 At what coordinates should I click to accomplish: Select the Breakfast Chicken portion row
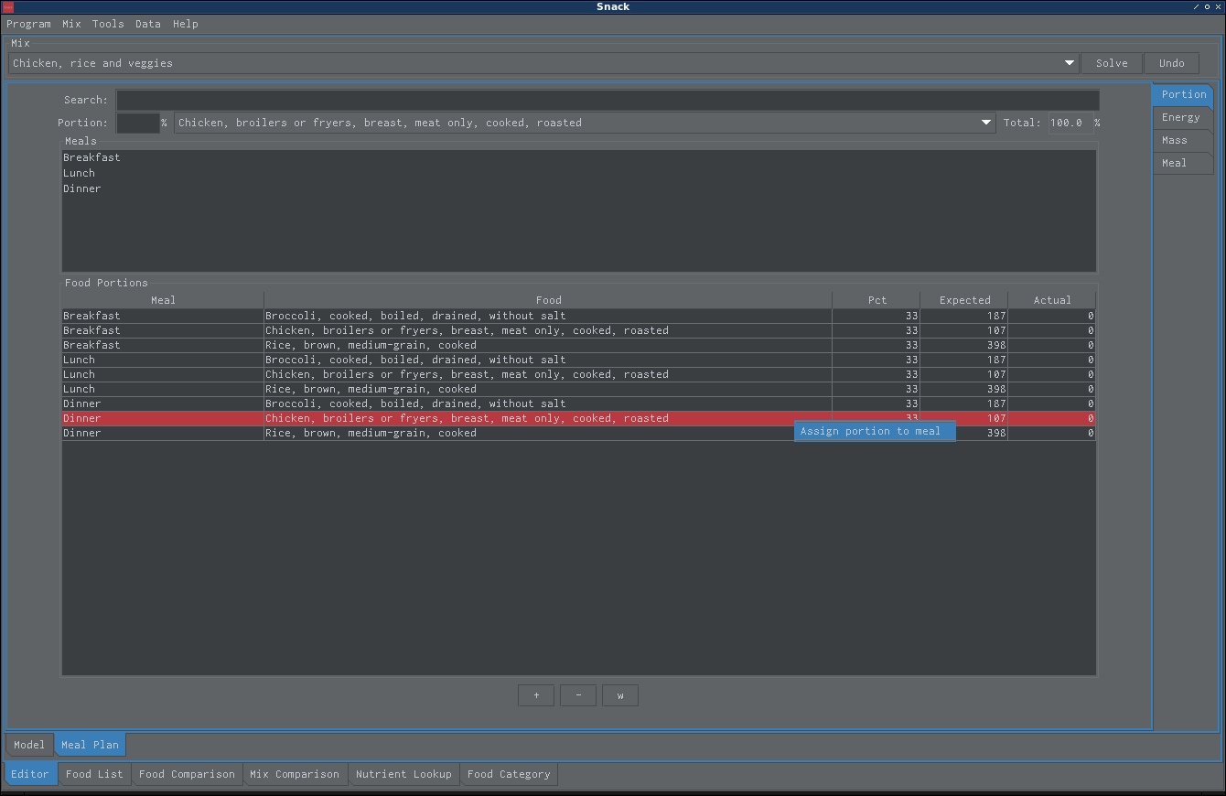(578, 330)
